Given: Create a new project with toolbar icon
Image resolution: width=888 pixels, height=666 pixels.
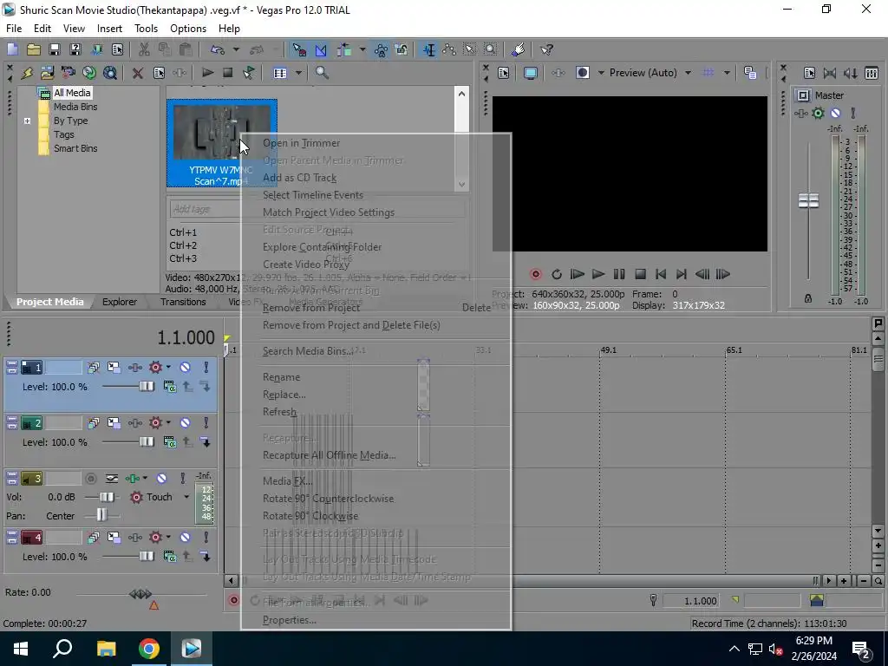Looking at the screenshot, I should [x=12, y=49].
